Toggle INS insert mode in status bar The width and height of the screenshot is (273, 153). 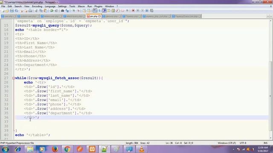(265, 143)
